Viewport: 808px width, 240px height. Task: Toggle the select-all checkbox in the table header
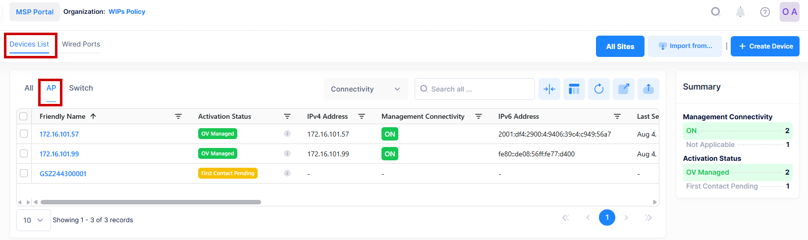pos(23,116)
